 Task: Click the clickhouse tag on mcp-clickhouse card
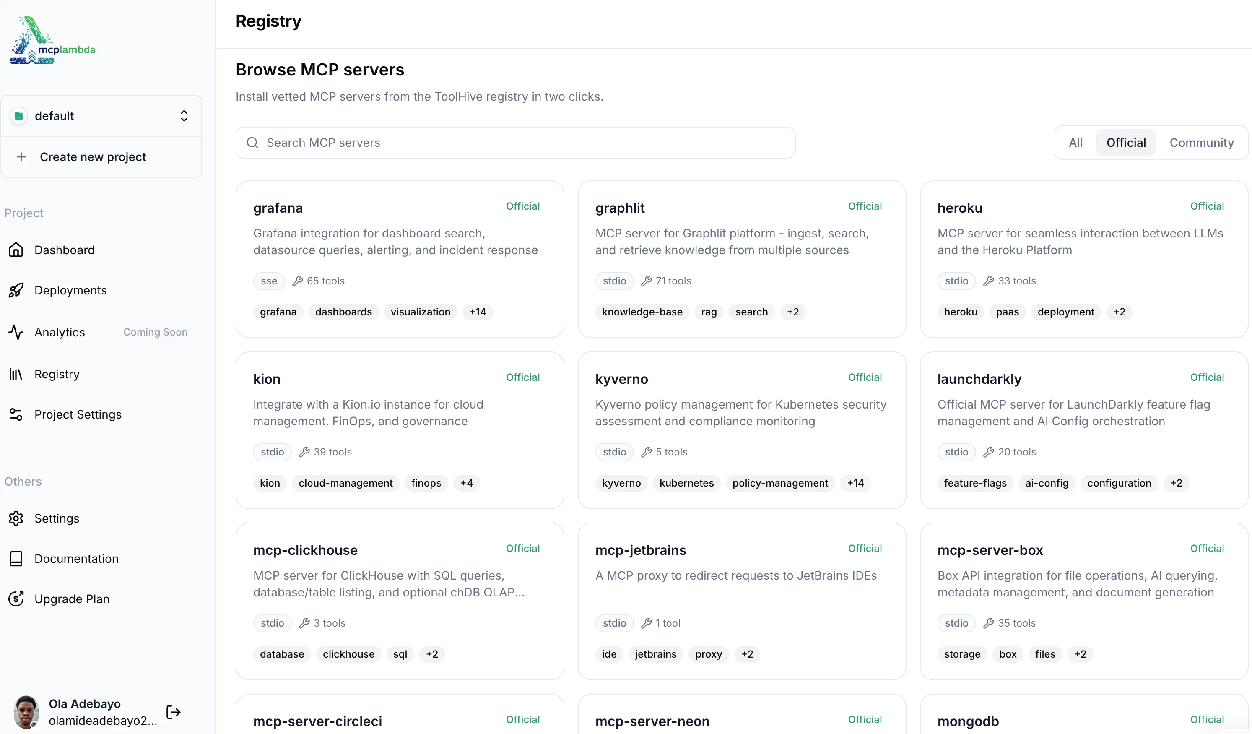[348, 654]
